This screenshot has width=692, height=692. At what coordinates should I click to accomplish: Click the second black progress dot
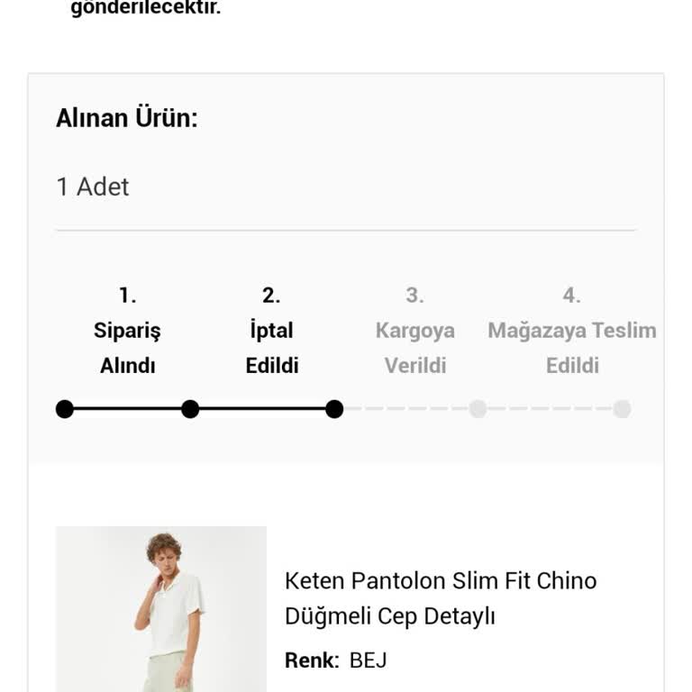click(190, 409)
